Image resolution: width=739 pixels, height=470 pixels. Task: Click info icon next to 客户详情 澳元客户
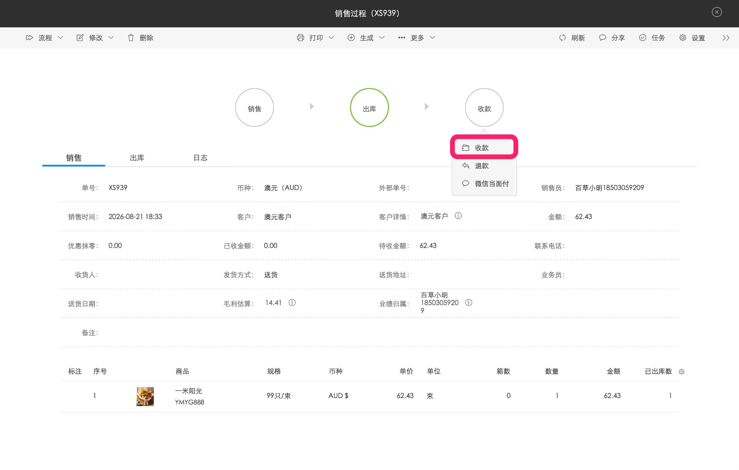tap(458, 216)
